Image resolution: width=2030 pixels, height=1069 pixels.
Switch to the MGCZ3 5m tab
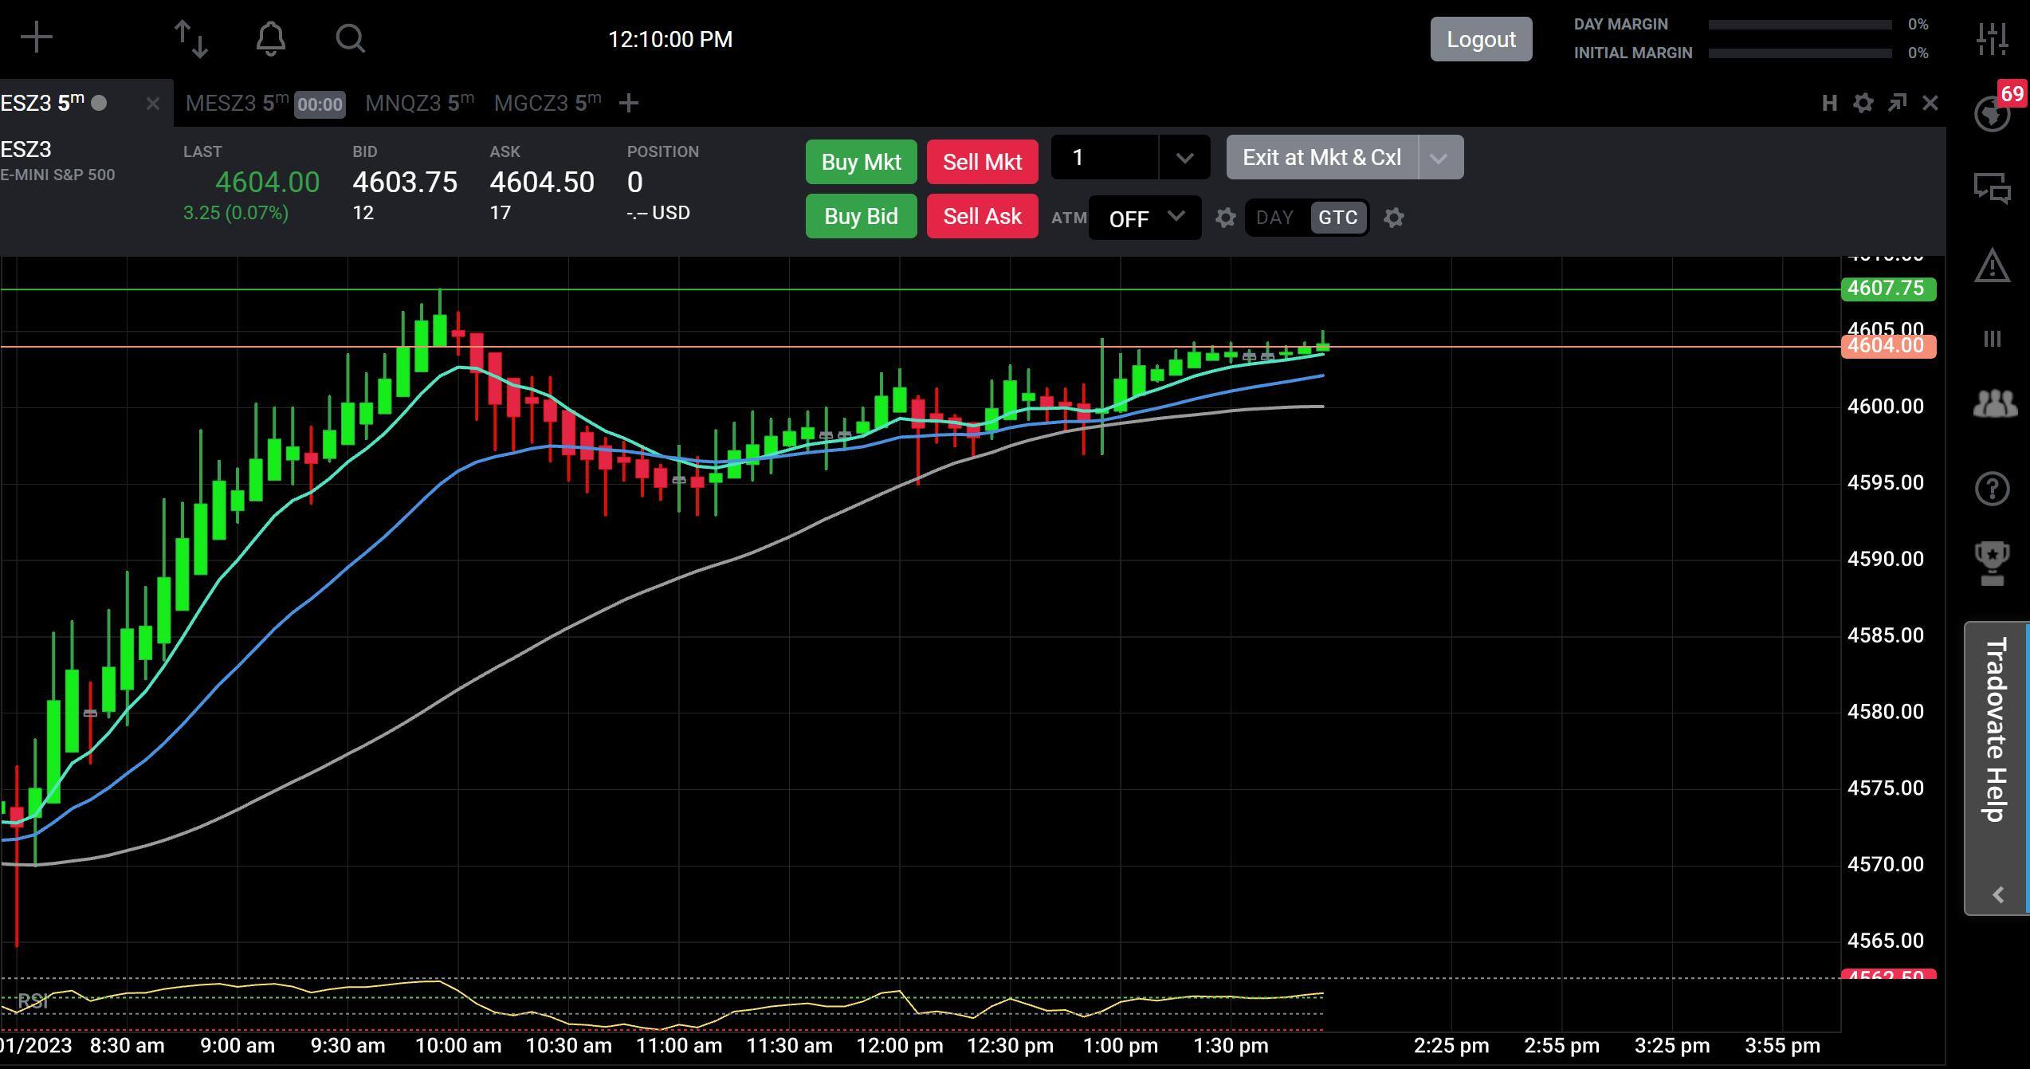[x=547, y=104]
